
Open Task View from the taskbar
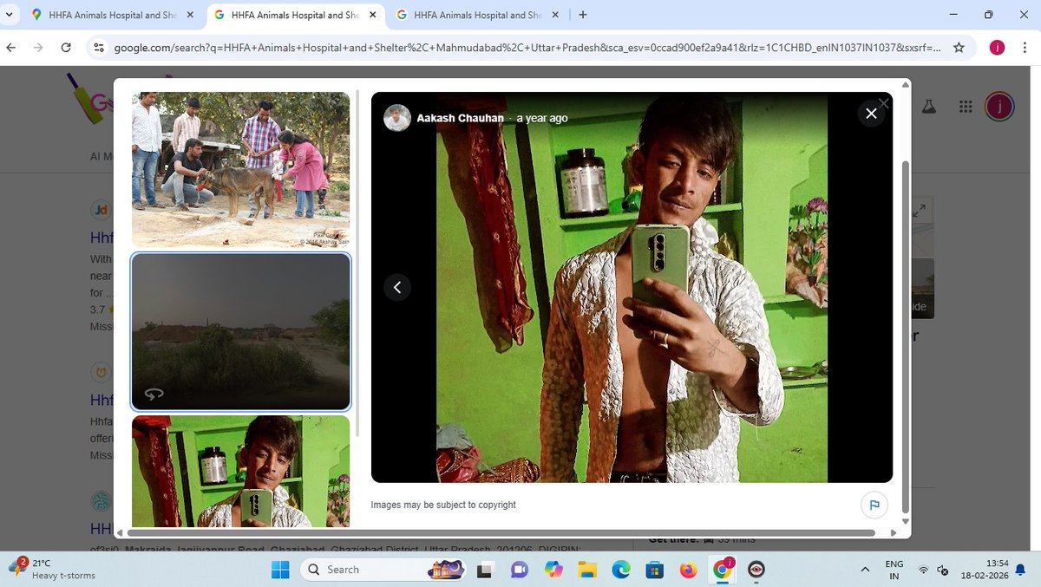point(484,570)
